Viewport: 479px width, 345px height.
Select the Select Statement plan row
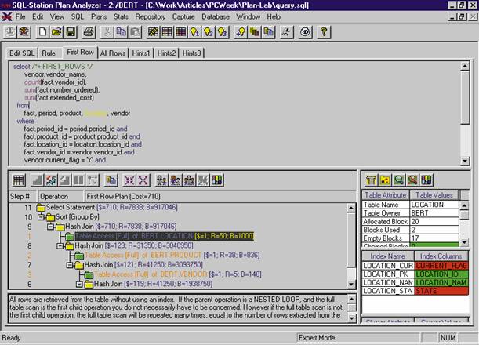112,207
